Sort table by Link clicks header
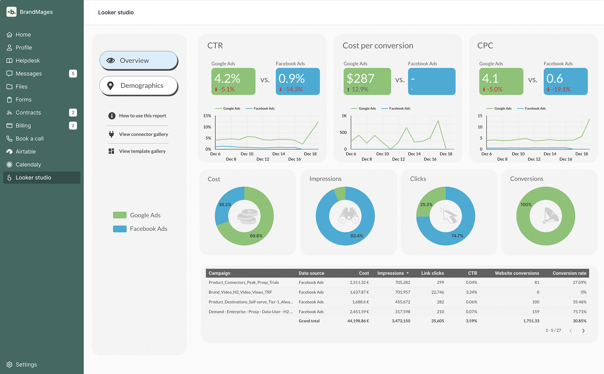 point(432,273)
